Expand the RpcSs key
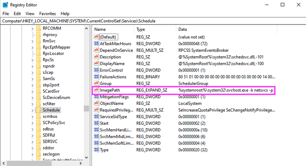306x166 pixels. tap(32, 60)
